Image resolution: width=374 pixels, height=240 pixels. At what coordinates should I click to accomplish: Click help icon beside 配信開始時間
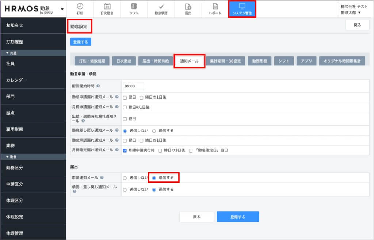point(98,86)
